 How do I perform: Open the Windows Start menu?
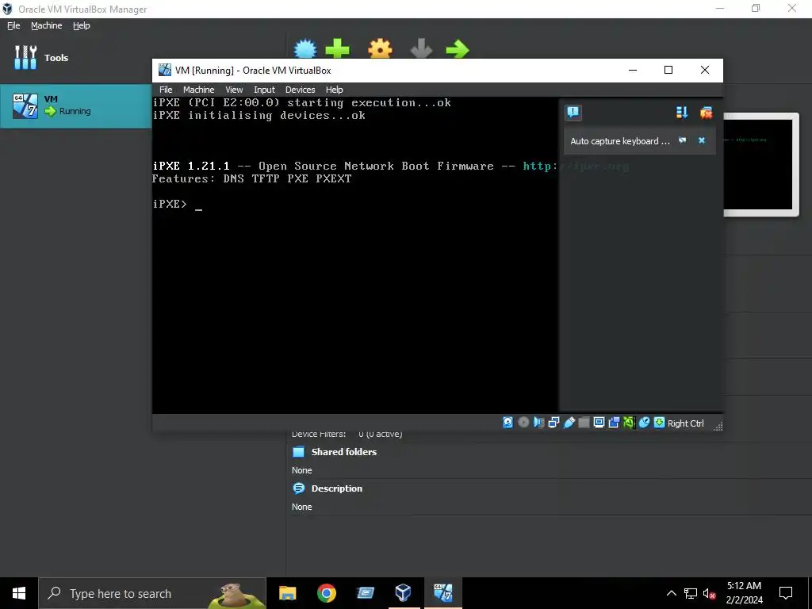[19, 593]
